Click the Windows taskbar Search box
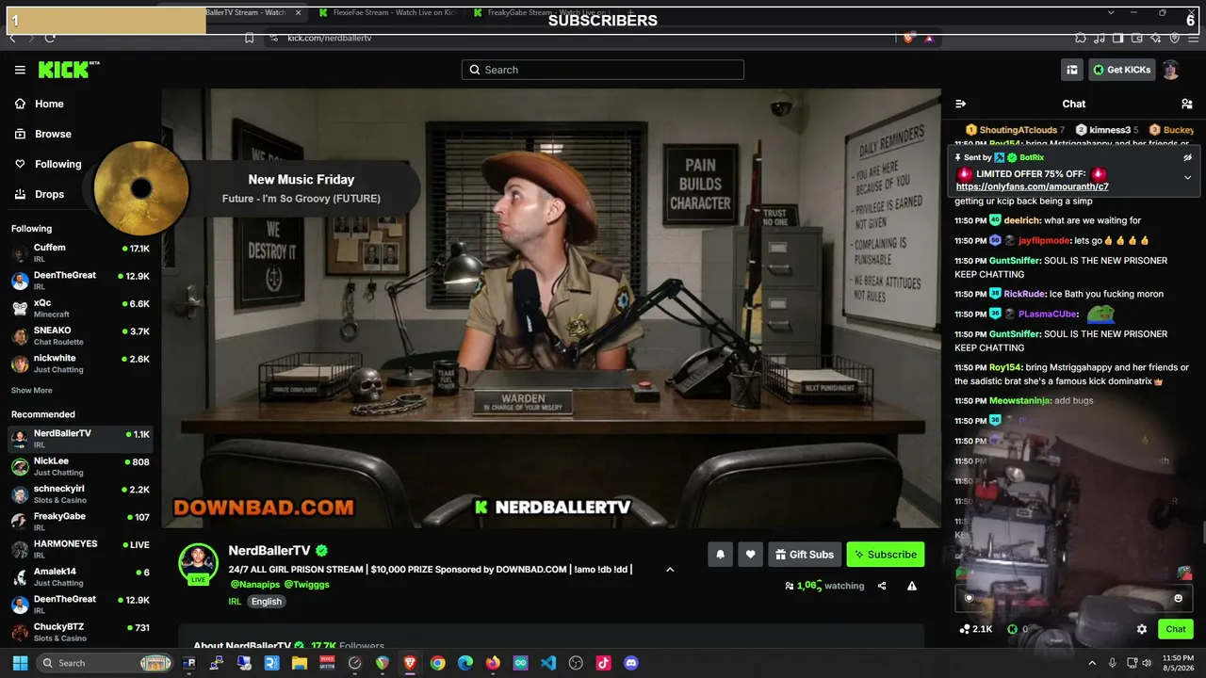 106,663
